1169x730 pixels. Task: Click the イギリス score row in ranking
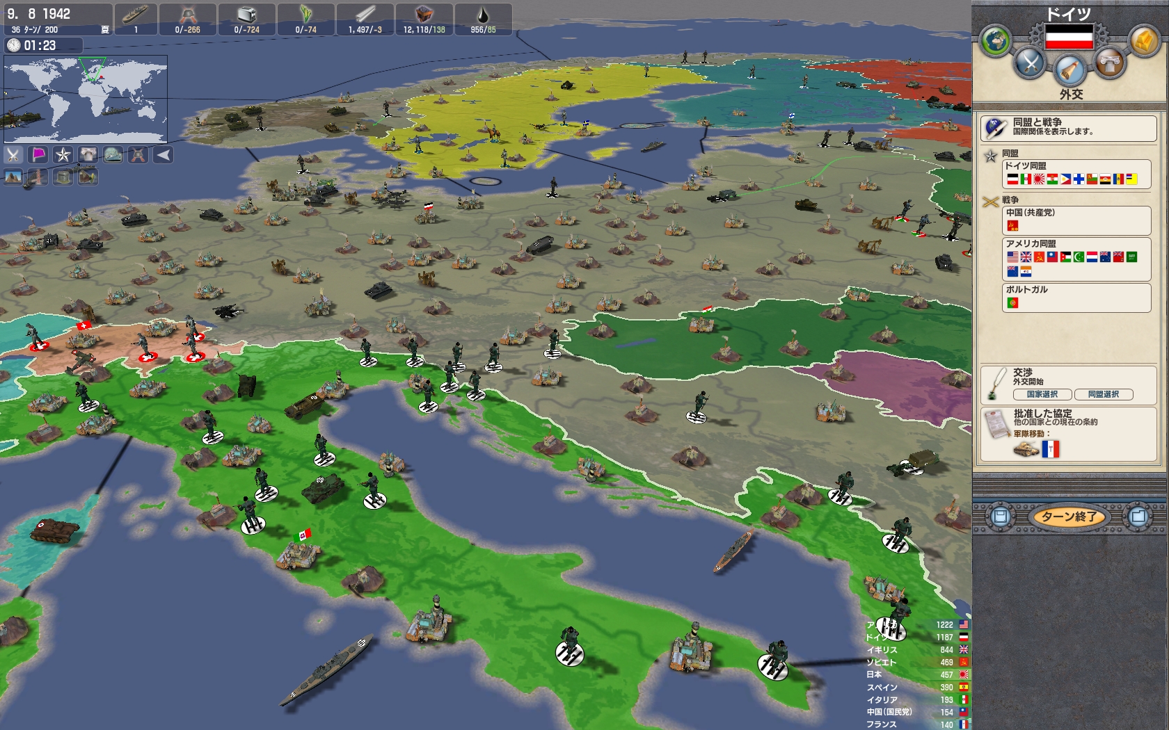point(917,650)
